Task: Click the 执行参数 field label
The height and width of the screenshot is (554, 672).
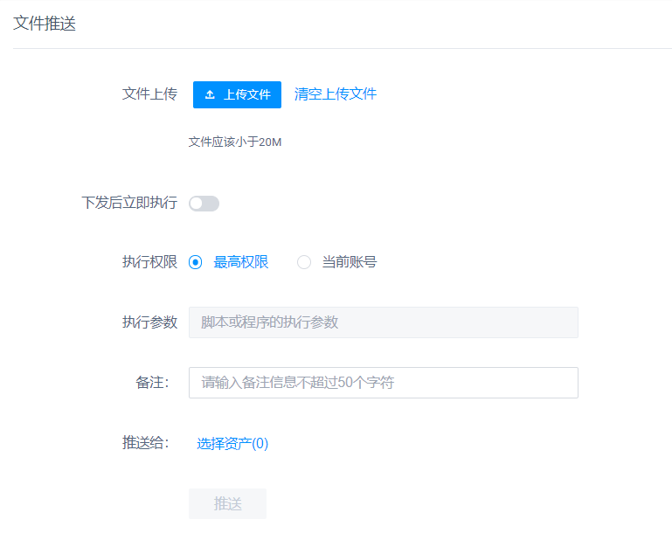Action: tap(149, 322)
